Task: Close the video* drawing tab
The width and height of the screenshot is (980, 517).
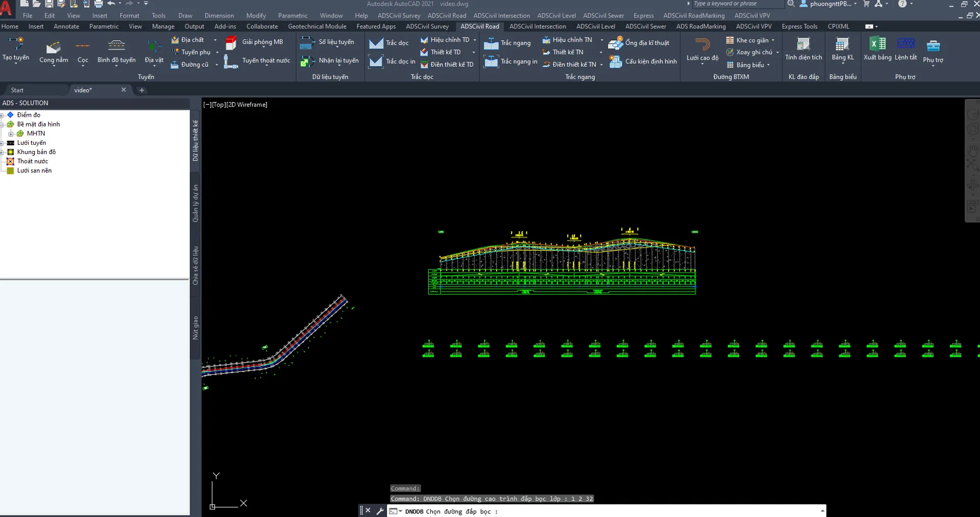Action: 124,90
